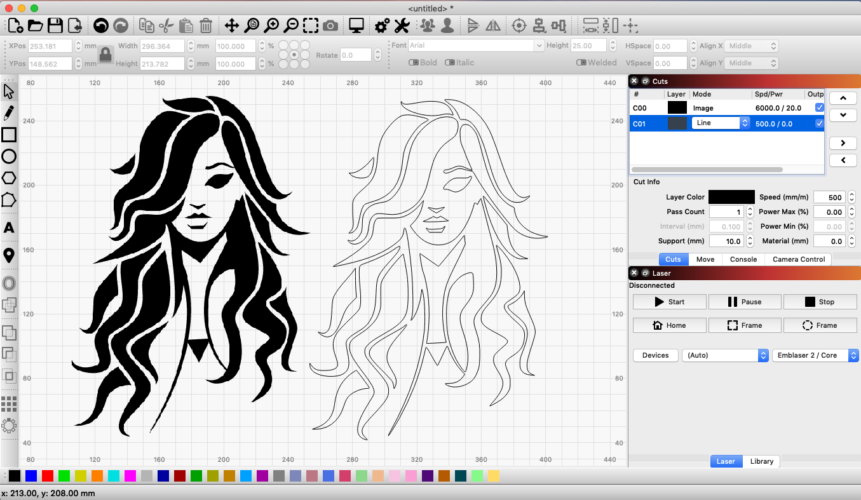Viewport: 861px width, 500px height.
Task: Click the Devices button
Action: pyautogui.click(x=655, y=355)
